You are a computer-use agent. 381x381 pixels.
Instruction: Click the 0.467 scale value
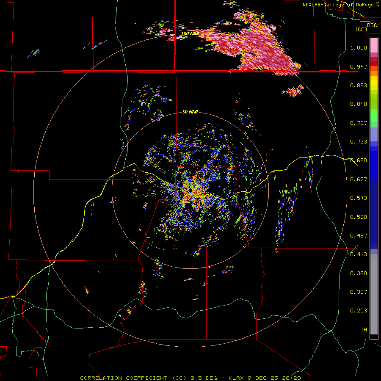pos(359,236)
